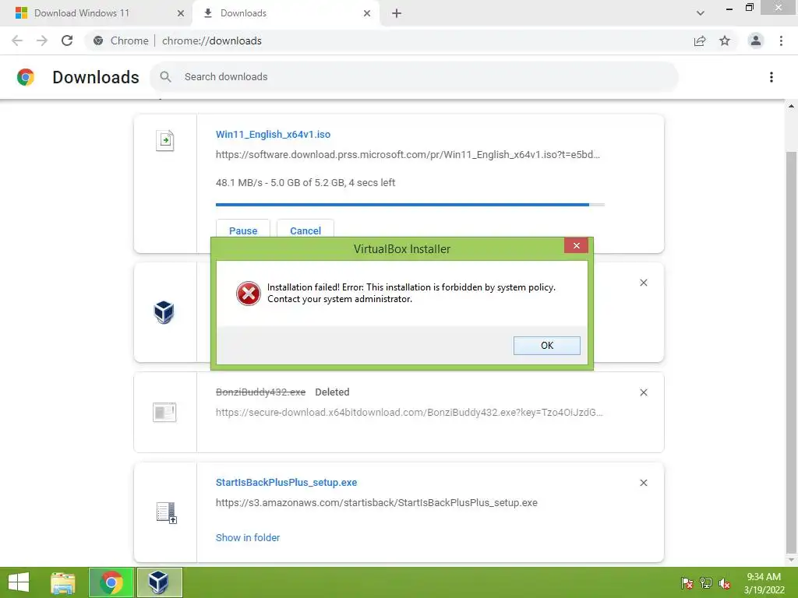The height and width of the screenshot is (598, 798).
Task: Click the StartIsBack amazonaws source URL
Action: click(x=376, y=502)
